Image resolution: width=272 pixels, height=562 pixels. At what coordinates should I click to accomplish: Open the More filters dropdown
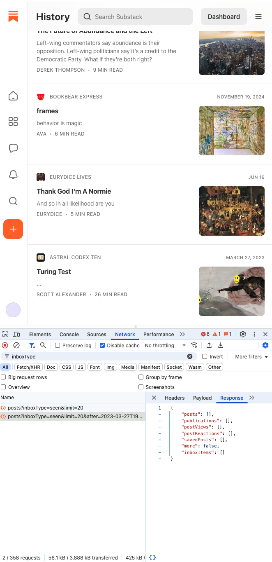(x=251, y=356)
